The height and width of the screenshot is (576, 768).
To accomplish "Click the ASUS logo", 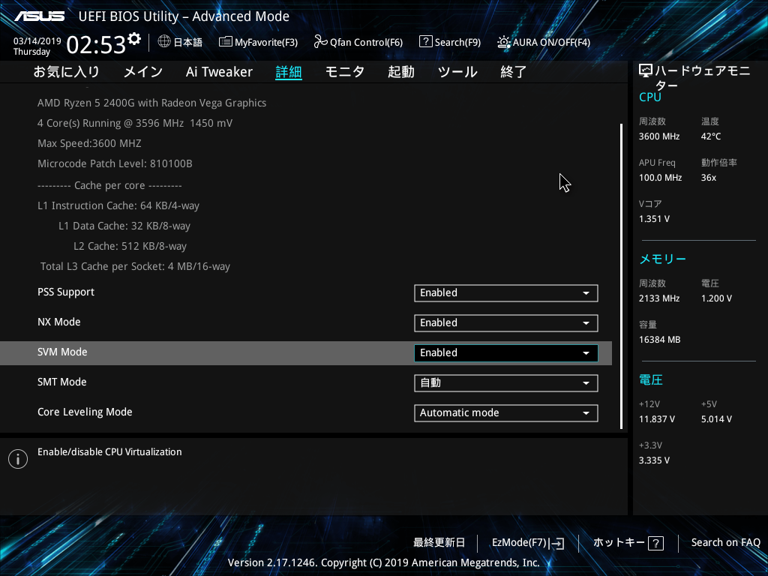I will pyautogui.click(x=39, y=16).
